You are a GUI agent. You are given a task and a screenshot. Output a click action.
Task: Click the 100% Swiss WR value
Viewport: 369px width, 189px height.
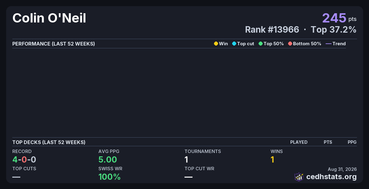coord(109,177)
